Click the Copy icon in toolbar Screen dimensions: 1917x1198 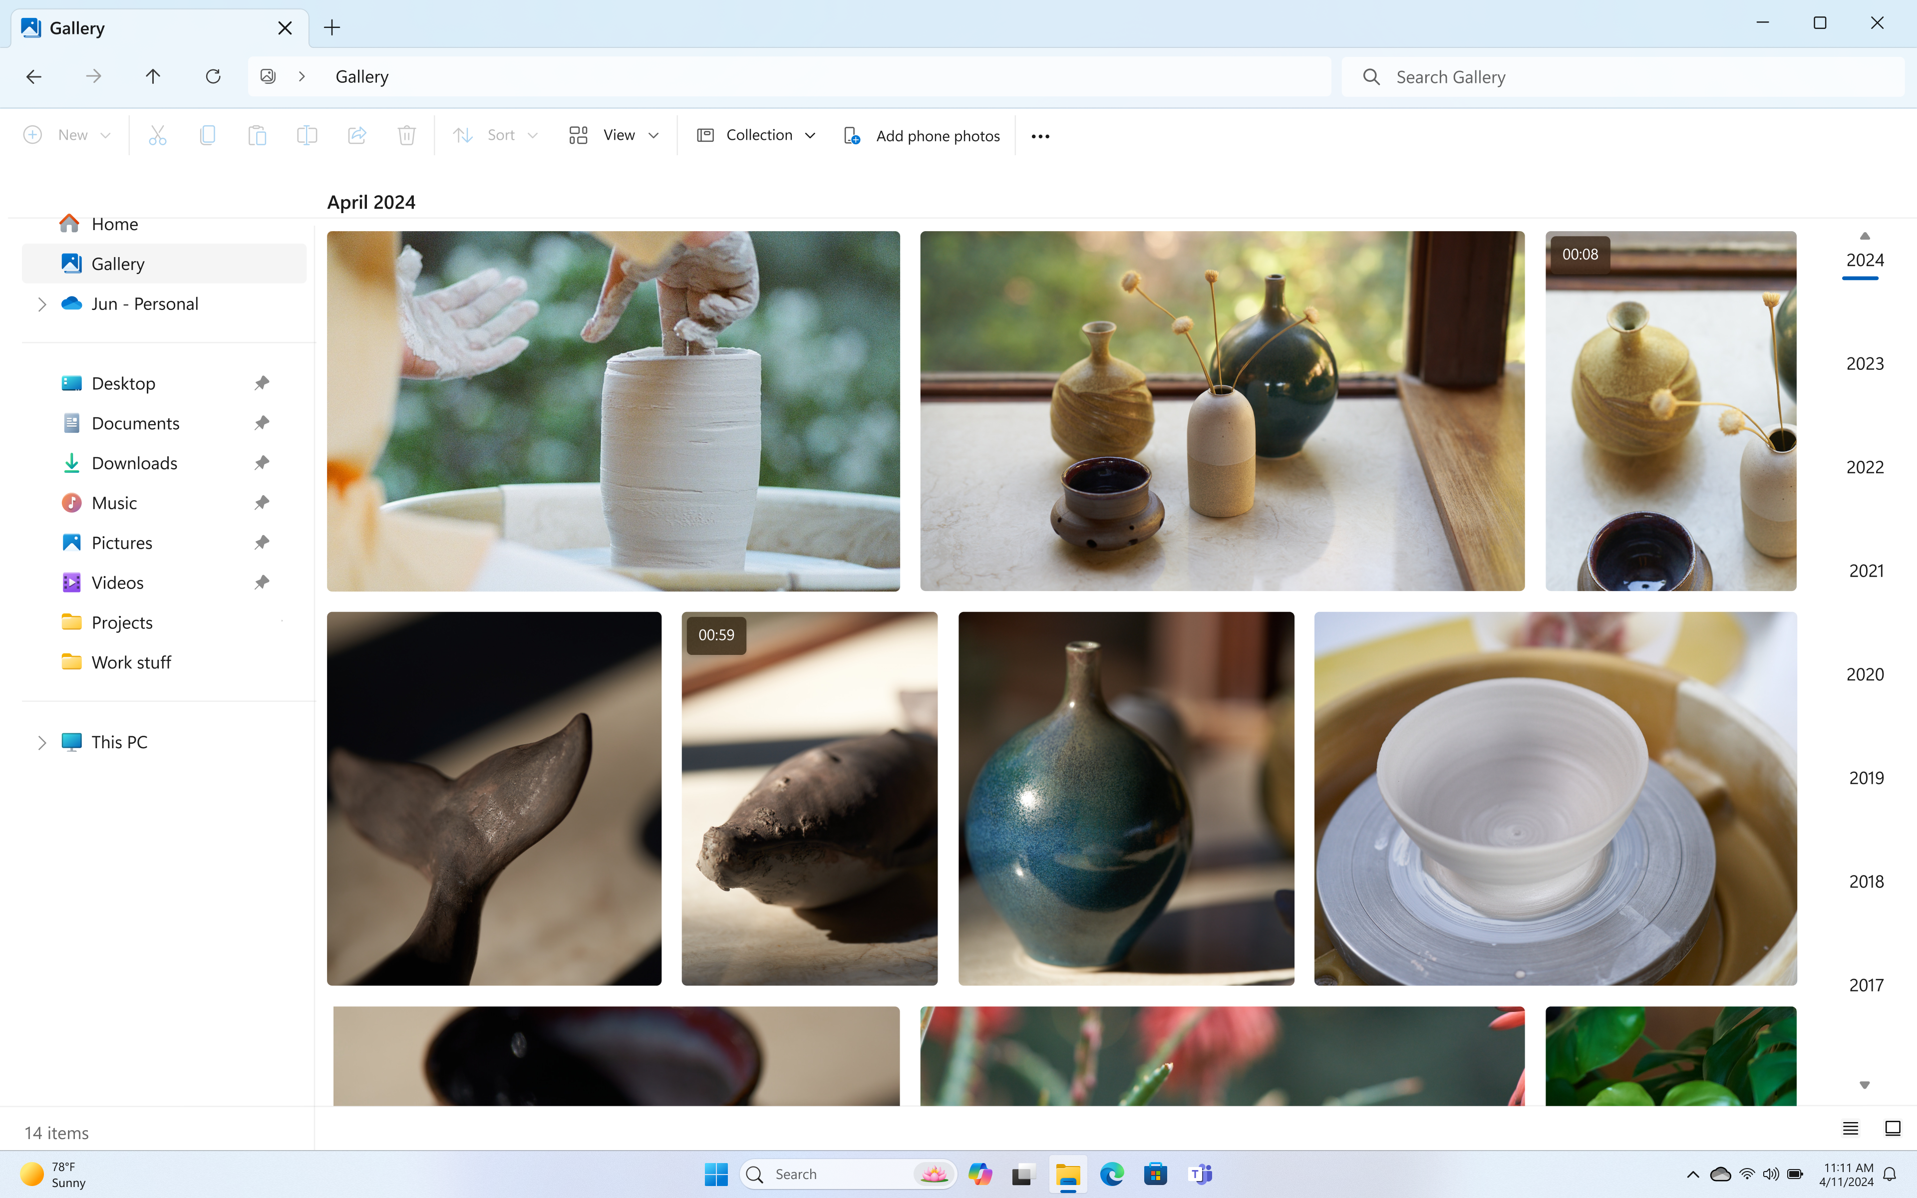pyautogui.click(x=208, y=135)
